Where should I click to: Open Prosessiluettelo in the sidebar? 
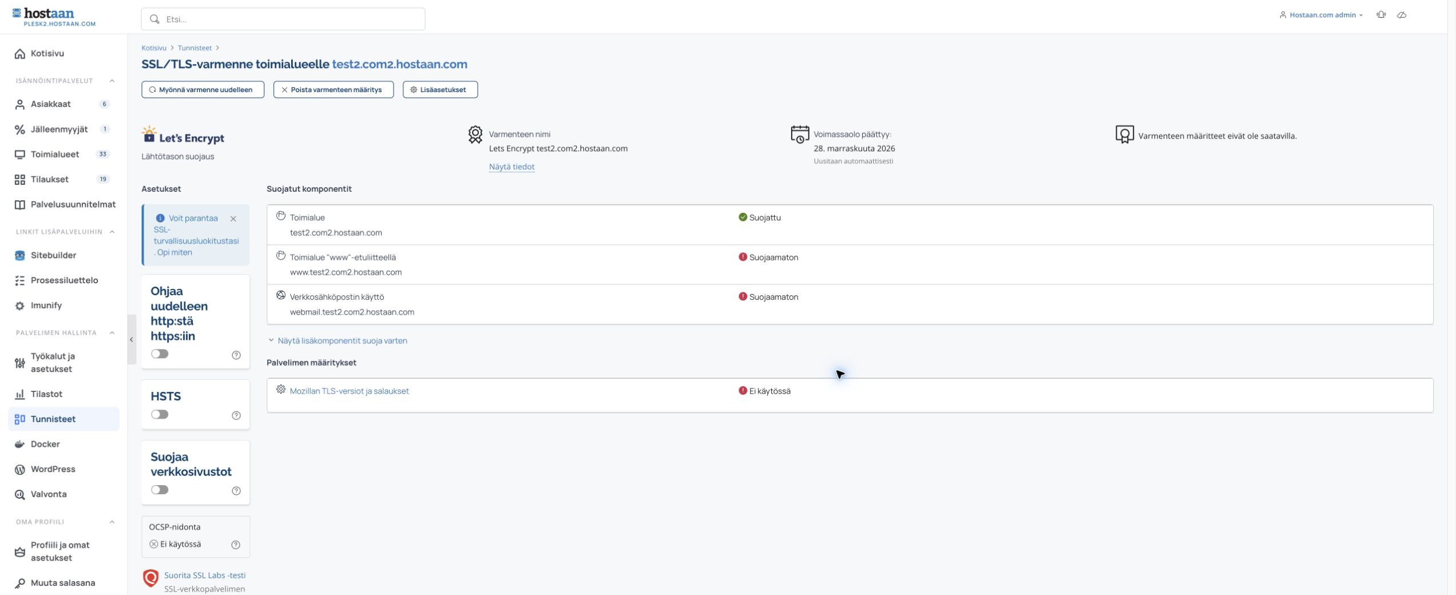64,280
